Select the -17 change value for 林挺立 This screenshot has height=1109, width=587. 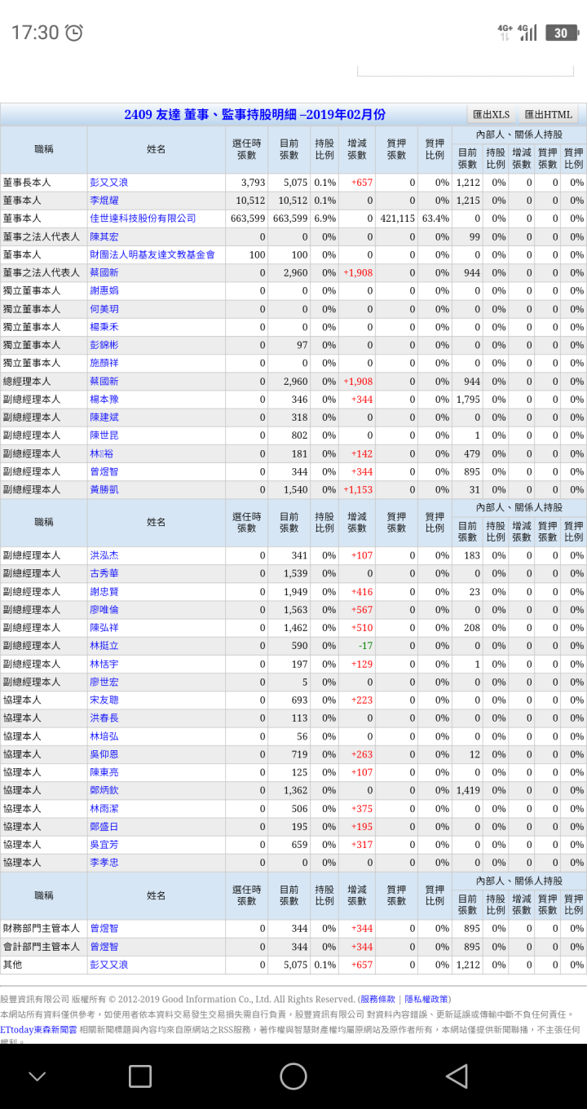pos(365,646)
